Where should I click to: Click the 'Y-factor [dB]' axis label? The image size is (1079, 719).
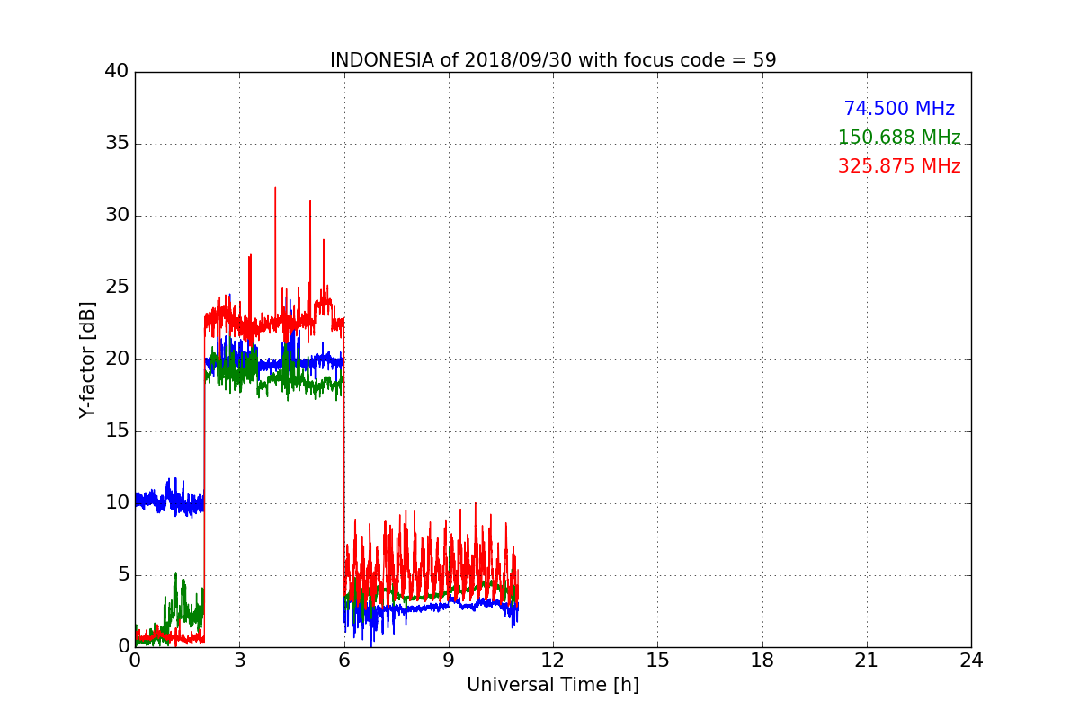point(86,359)
